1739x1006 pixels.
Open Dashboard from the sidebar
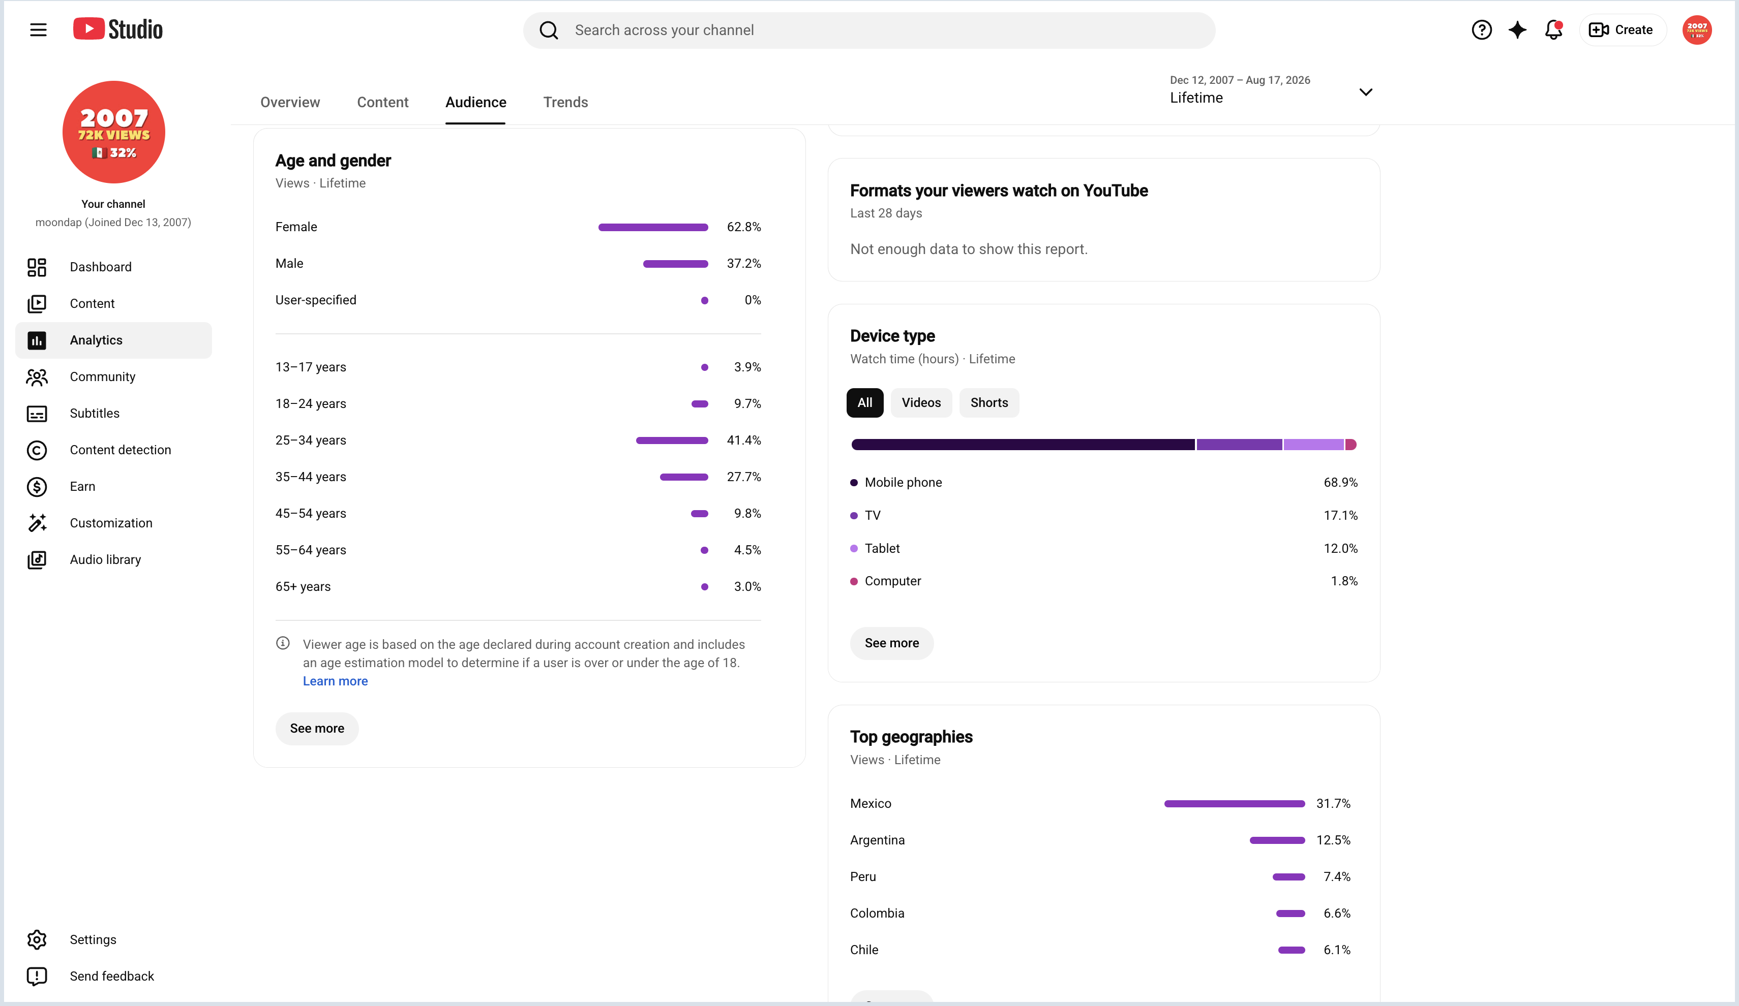114,267
